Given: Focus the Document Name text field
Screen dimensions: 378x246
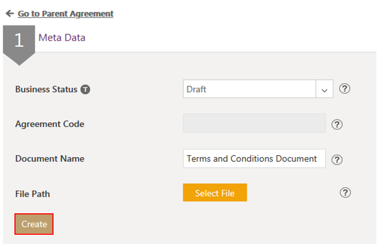Looking at the screenshot, I should pyautogui.click(x=254, y=159).
